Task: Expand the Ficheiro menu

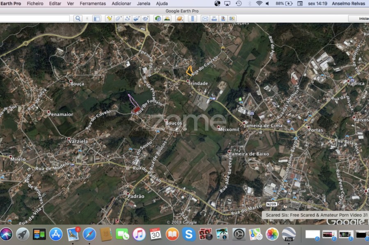Action: [35, 3]
